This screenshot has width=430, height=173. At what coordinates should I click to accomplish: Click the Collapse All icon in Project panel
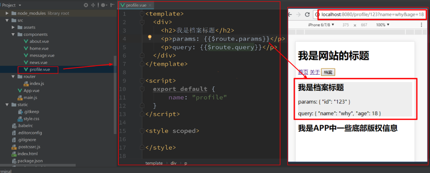point(93,5)
